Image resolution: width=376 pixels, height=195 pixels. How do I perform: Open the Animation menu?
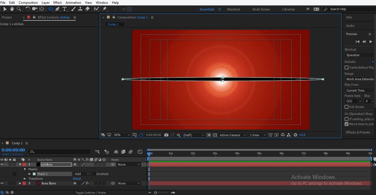coord(73,3)
